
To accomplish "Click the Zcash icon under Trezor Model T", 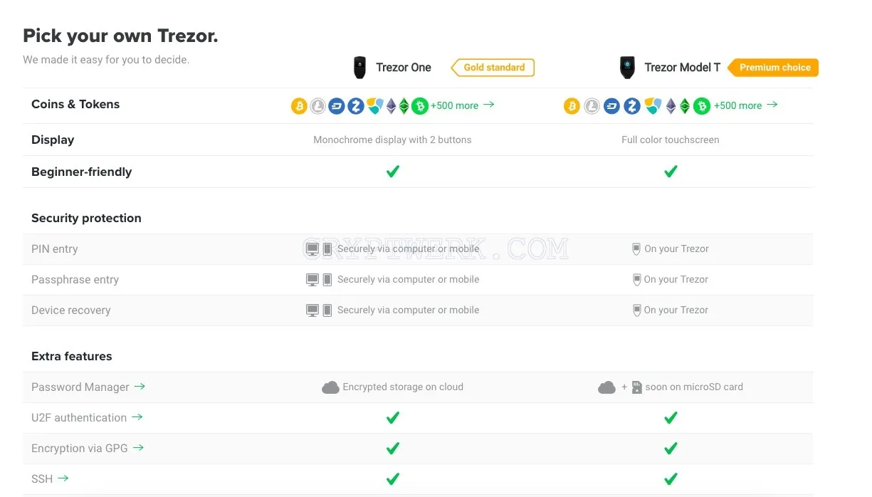I will click(x=632, y=106).
